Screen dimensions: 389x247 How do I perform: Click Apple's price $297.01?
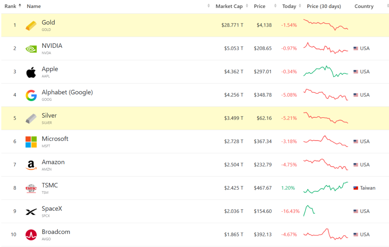pos(263,72)
